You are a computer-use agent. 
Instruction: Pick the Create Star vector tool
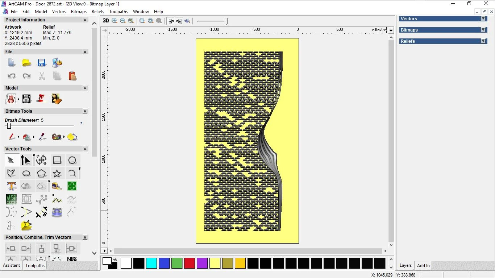pyautogui.click(x=57, y=174)
